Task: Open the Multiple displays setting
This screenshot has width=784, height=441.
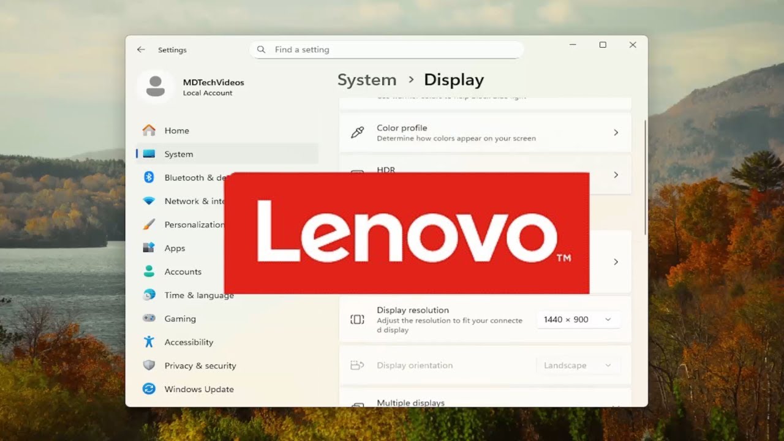Action: coord(485,398)
